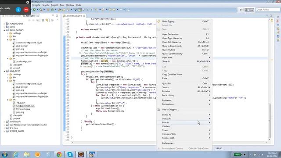Open Internet Explorer from the taskbar

point(16,154)
